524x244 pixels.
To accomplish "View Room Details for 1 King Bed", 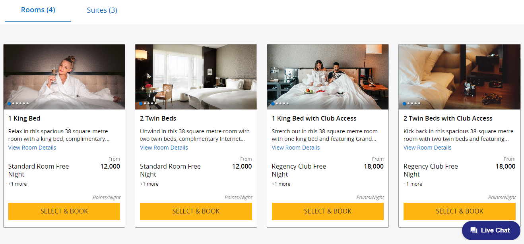I will [32, 148].
